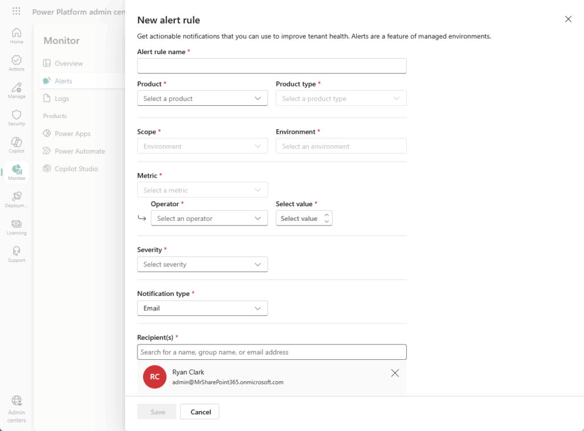Viewport: 584px width, 431px height.
Task: Click the Power Apps icon
Action: click(47, 133)
